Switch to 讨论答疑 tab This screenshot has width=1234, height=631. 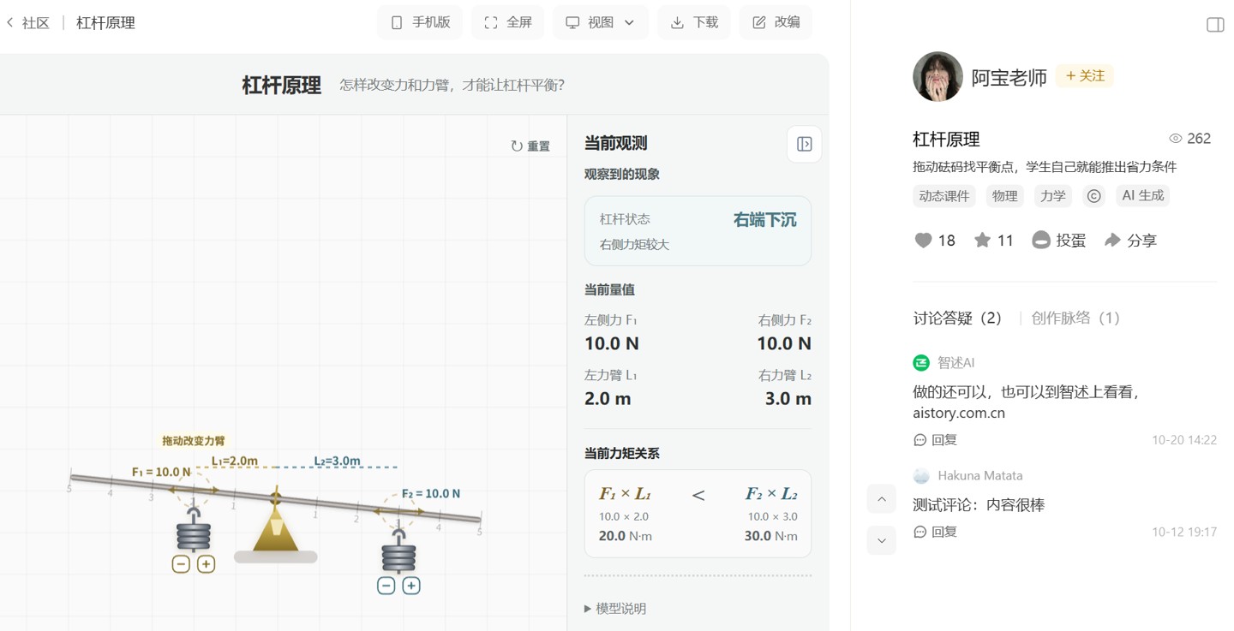(958, 318)
